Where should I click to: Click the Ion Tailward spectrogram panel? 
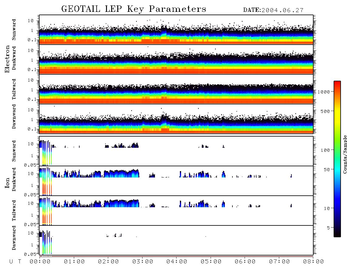(176, 211)
